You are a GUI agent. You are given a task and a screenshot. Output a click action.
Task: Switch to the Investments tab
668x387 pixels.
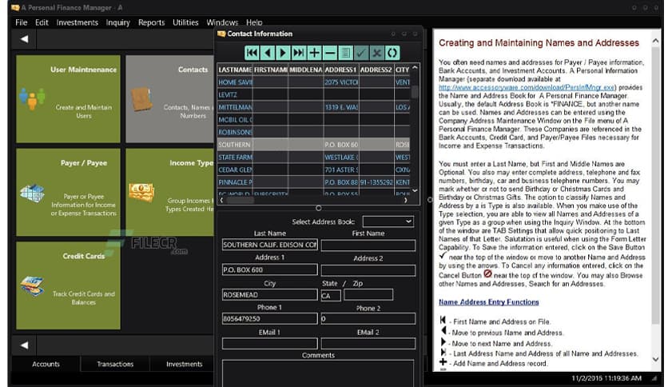pyautogui.click(x=184, y=364)
